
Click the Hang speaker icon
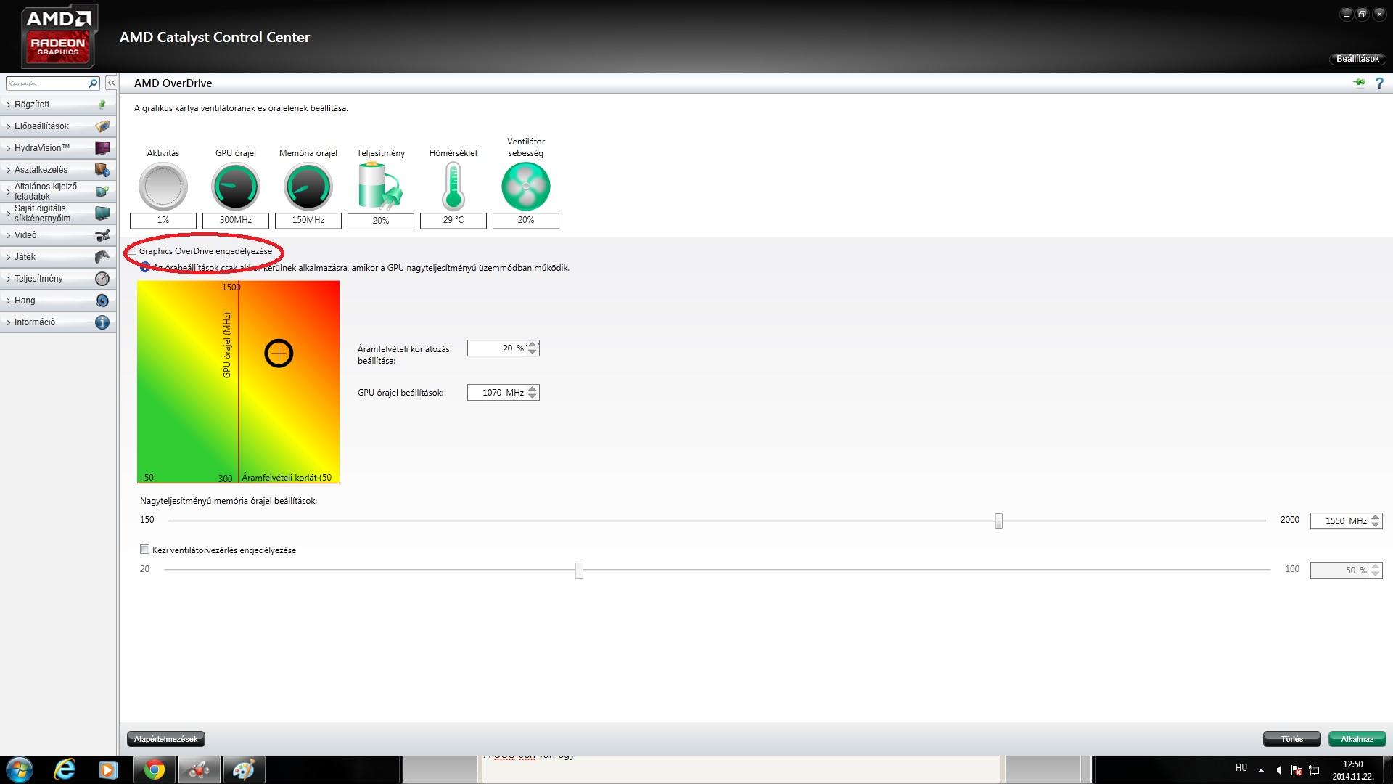click(x=102, y=301)
